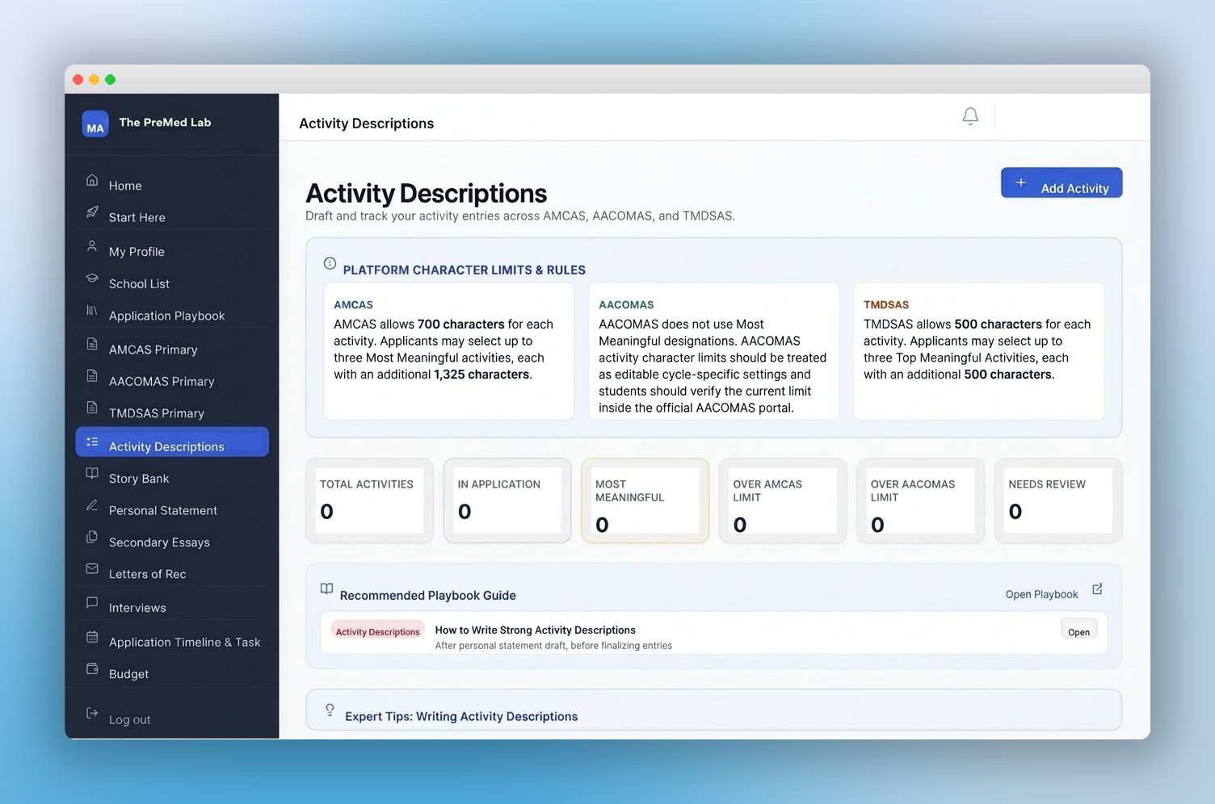Viewport: 1215px width, 804px height.
Task: Click the School List graduation cap icon
Action: 92,278
